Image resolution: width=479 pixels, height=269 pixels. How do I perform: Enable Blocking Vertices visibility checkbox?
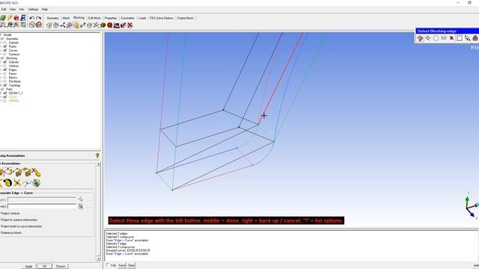click(5, 66)
